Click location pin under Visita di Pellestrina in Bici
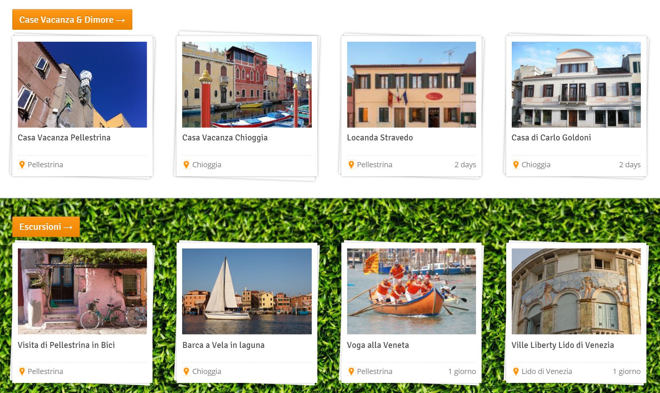The width and height of the screenshot is (660, 393). pyautogui.click(x=22, y=371)
